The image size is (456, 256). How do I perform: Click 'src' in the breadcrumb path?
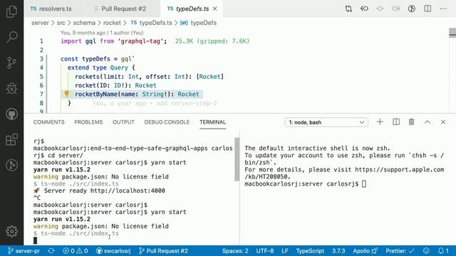coord(61,23)
